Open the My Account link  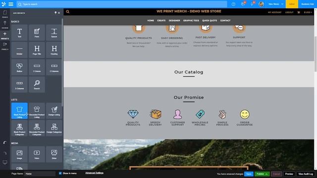point(274,12)
